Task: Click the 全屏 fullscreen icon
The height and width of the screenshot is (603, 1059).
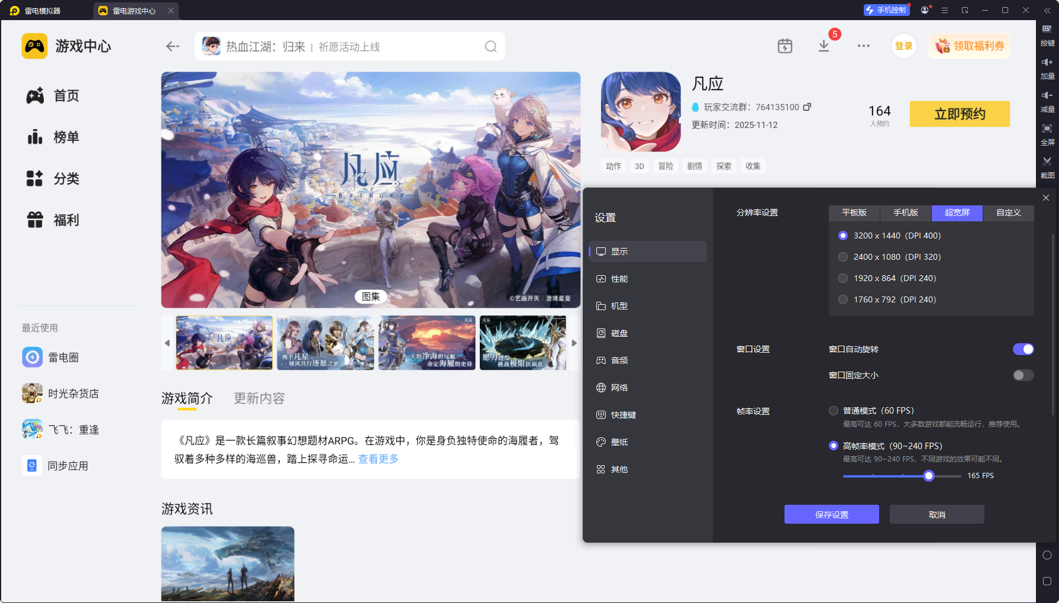Action: coord(1047,134)
